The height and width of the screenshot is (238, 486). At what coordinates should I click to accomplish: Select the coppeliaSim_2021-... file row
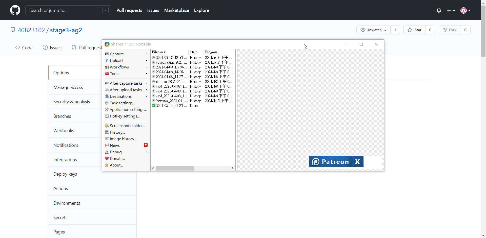coord(193,62)
